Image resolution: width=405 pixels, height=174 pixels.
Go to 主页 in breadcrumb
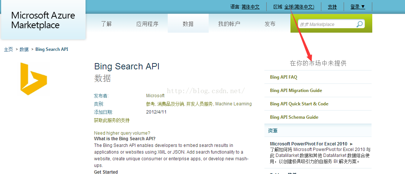[8, 49]
